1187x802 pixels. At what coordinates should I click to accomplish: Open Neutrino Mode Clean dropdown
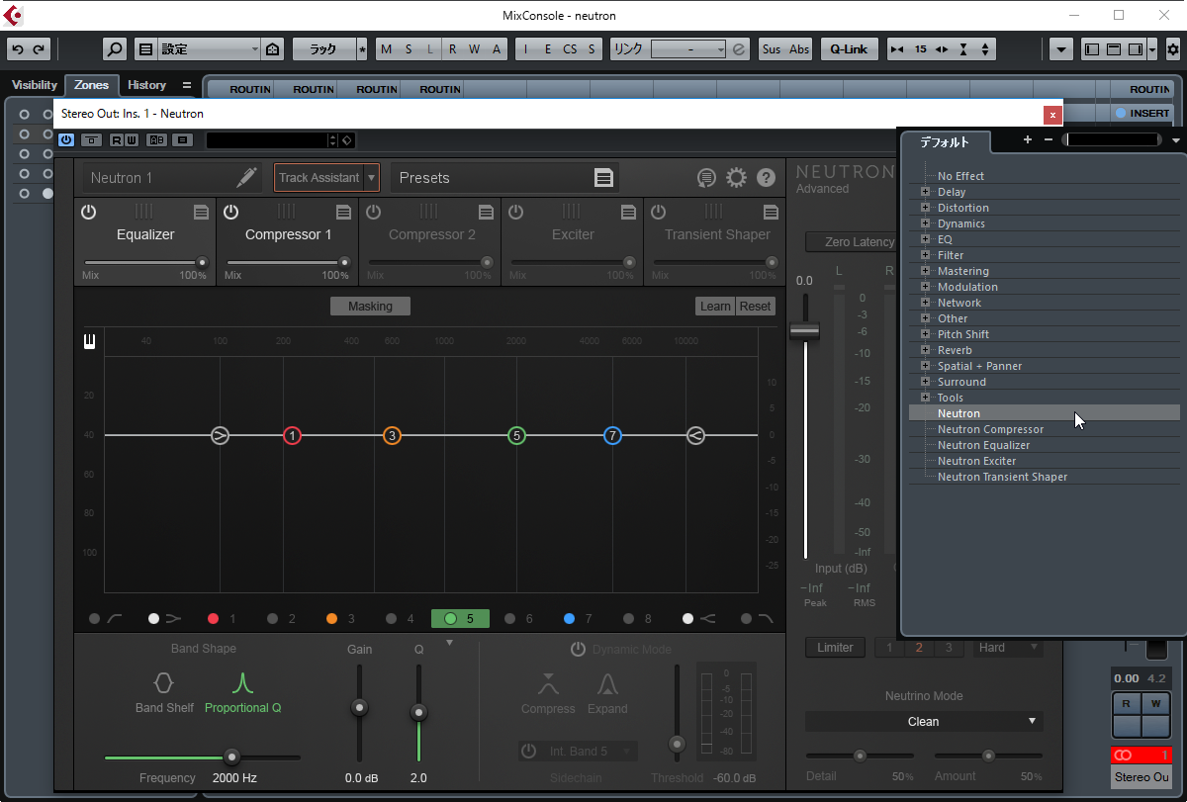924,722
